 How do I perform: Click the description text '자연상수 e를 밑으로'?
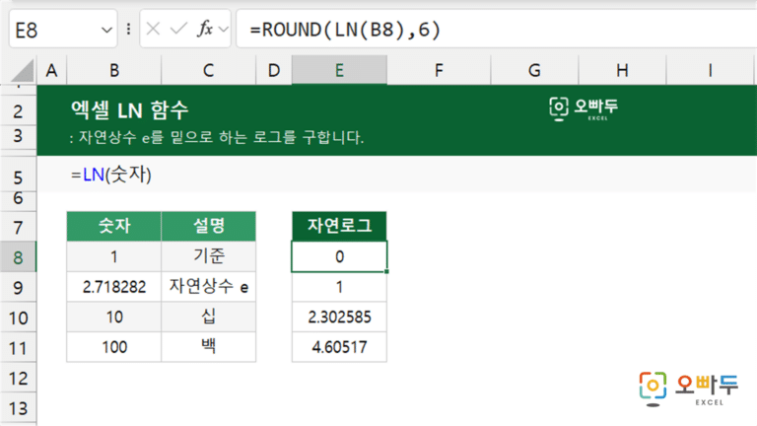[146, 138]
